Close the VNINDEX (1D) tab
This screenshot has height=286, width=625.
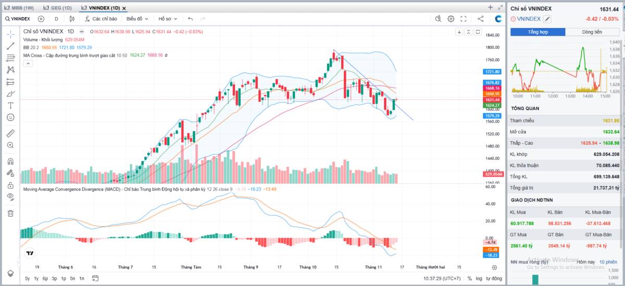point(124,8)
